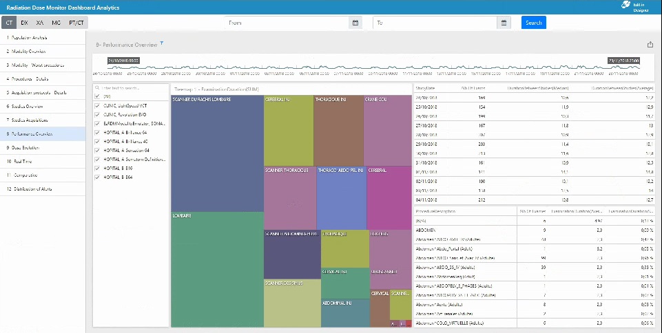662x333 pixels.
Task: Click the Edit in Designer icon
Action: (625, 7)
